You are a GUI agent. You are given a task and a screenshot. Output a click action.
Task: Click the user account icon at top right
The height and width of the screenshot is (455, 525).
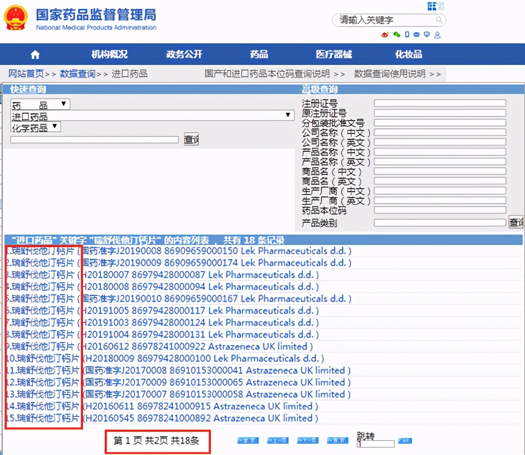click(438, 35)
